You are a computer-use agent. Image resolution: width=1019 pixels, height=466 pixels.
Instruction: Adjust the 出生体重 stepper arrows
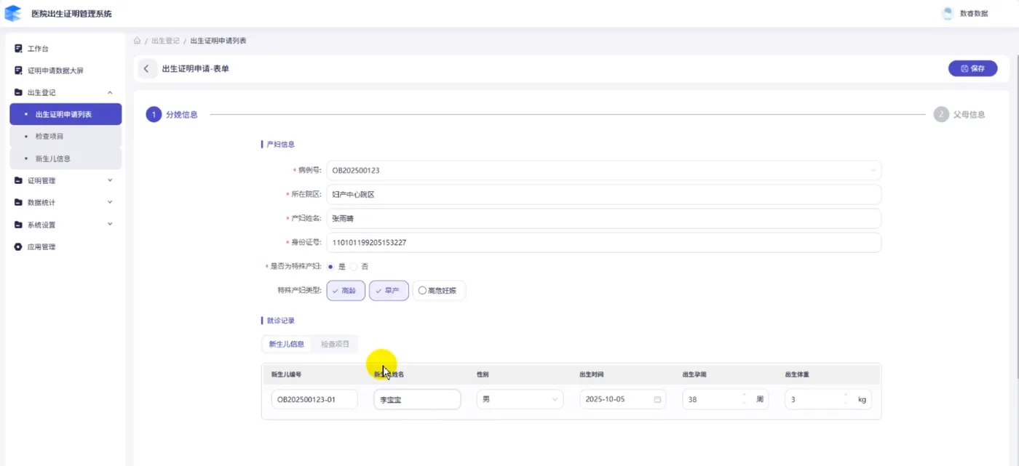846,399
